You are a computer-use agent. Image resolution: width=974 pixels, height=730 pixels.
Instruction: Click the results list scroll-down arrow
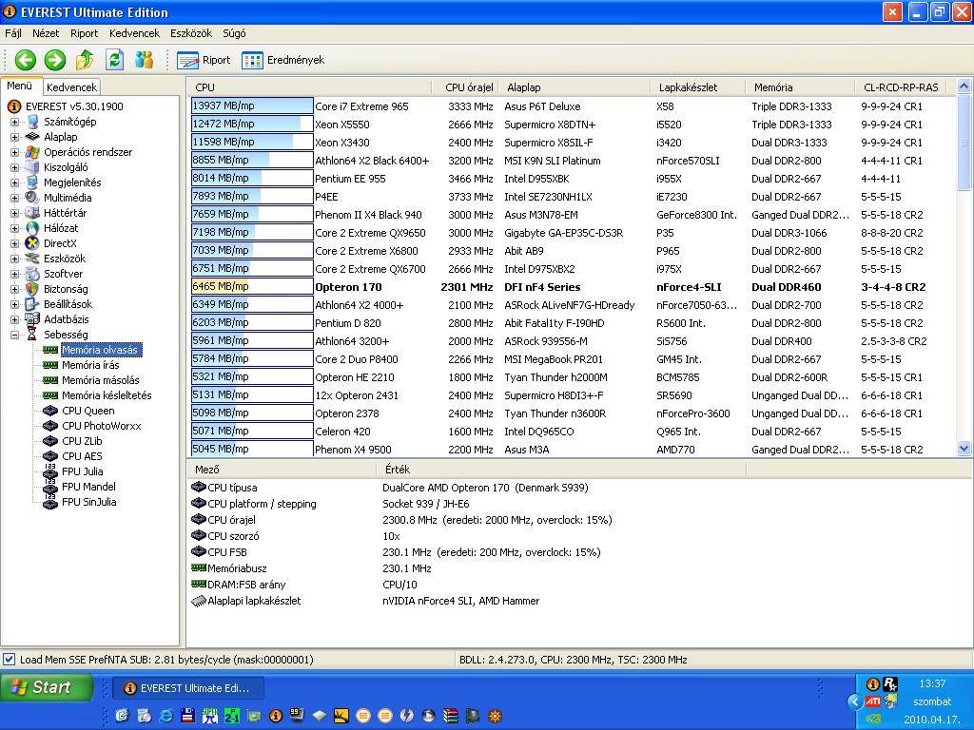pos(964,449)
